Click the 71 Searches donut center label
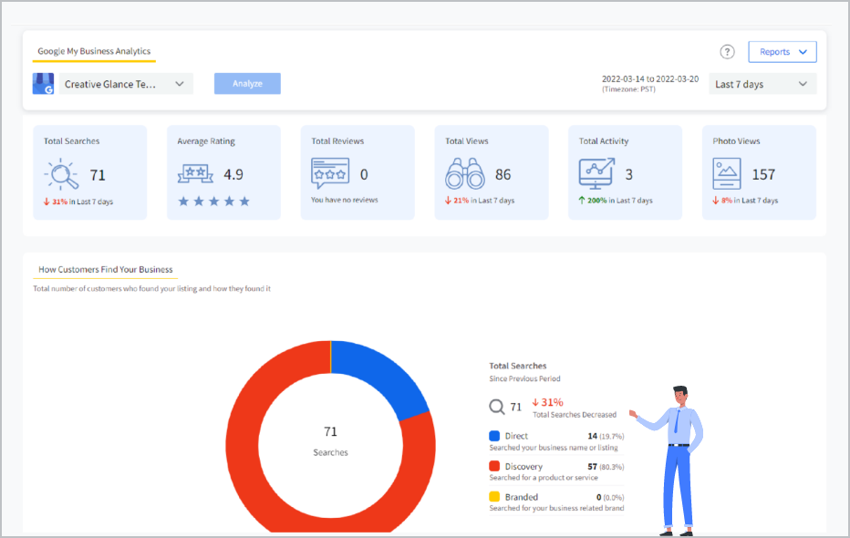 [x=331, y=441]
